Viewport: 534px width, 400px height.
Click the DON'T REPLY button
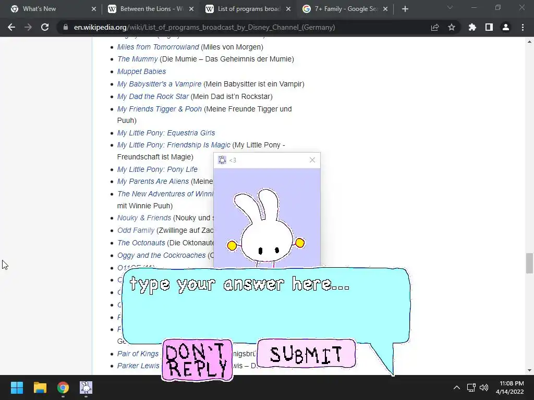click(197, 360)
